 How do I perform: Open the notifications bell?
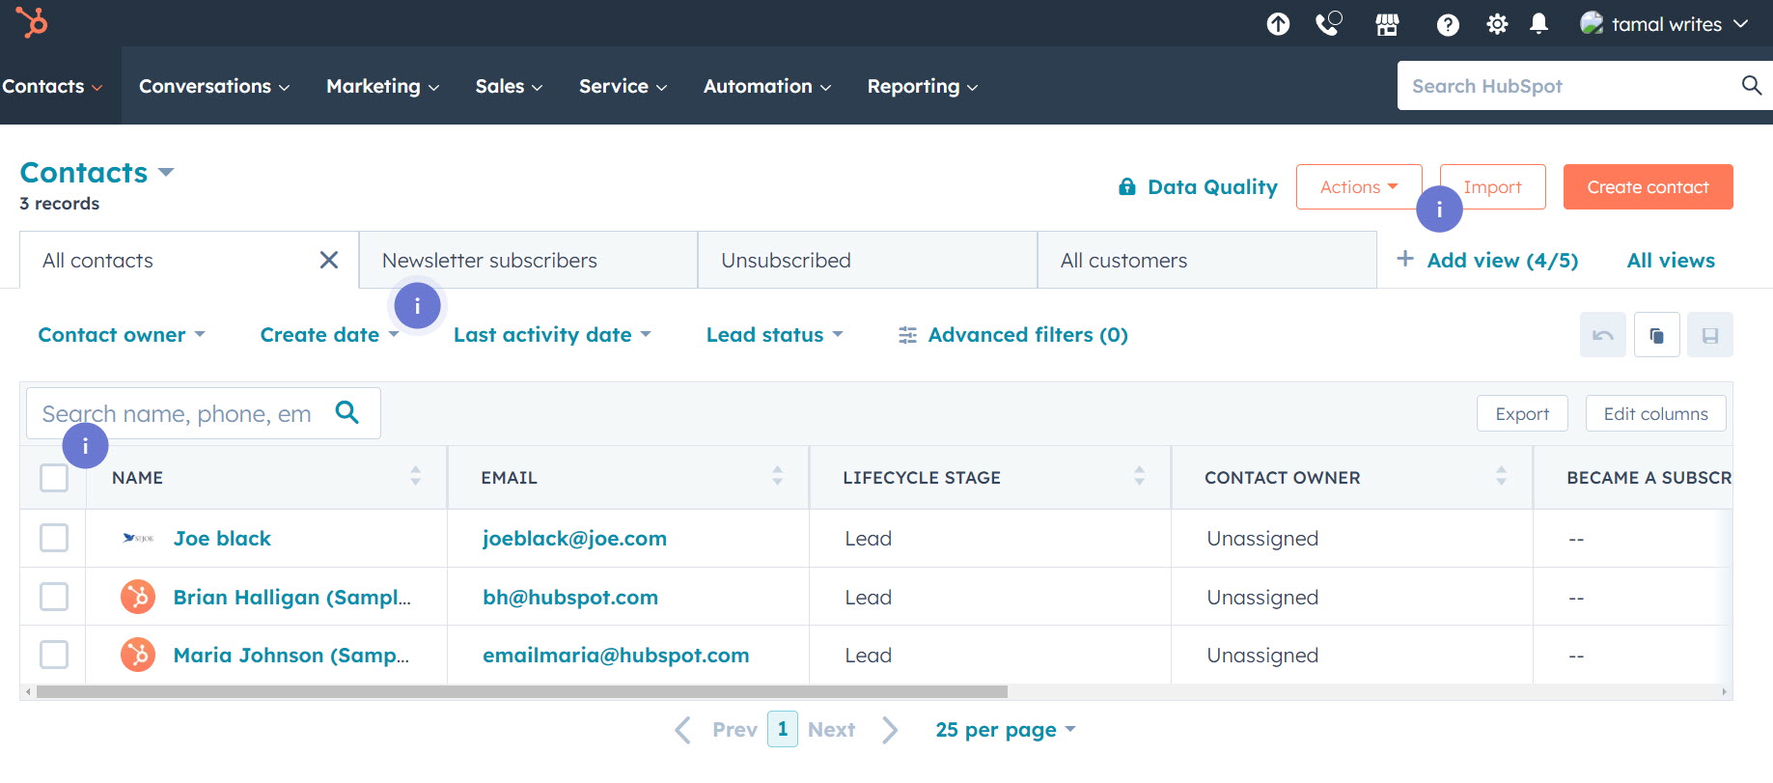tap(1539, 24)
